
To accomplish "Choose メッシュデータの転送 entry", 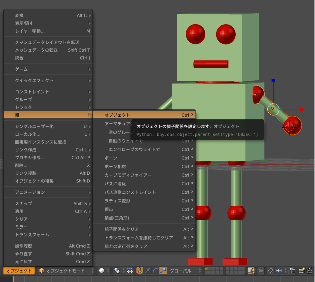I will (x=48, y=50).
